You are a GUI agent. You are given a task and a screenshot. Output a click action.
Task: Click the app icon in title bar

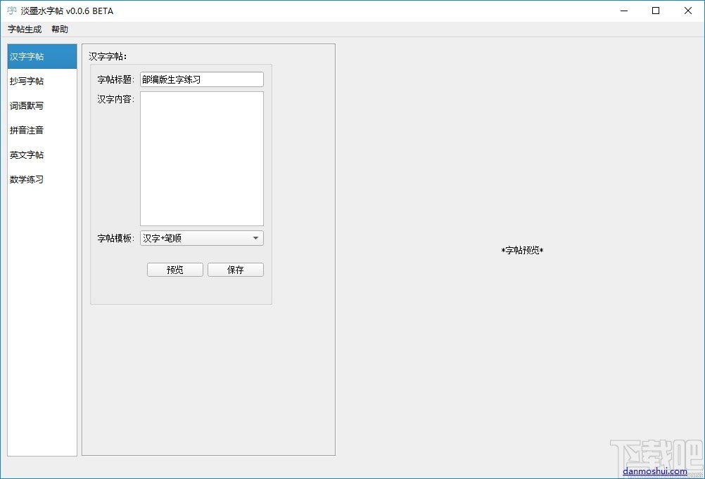(x=12, y=11)
